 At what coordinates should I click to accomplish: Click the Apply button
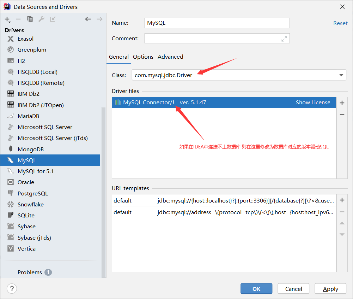click(x=330, y=289)
